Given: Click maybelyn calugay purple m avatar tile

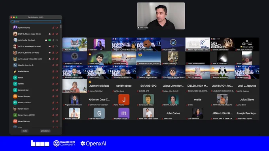Looking at the screenshot, I should [x=124, y=114].
